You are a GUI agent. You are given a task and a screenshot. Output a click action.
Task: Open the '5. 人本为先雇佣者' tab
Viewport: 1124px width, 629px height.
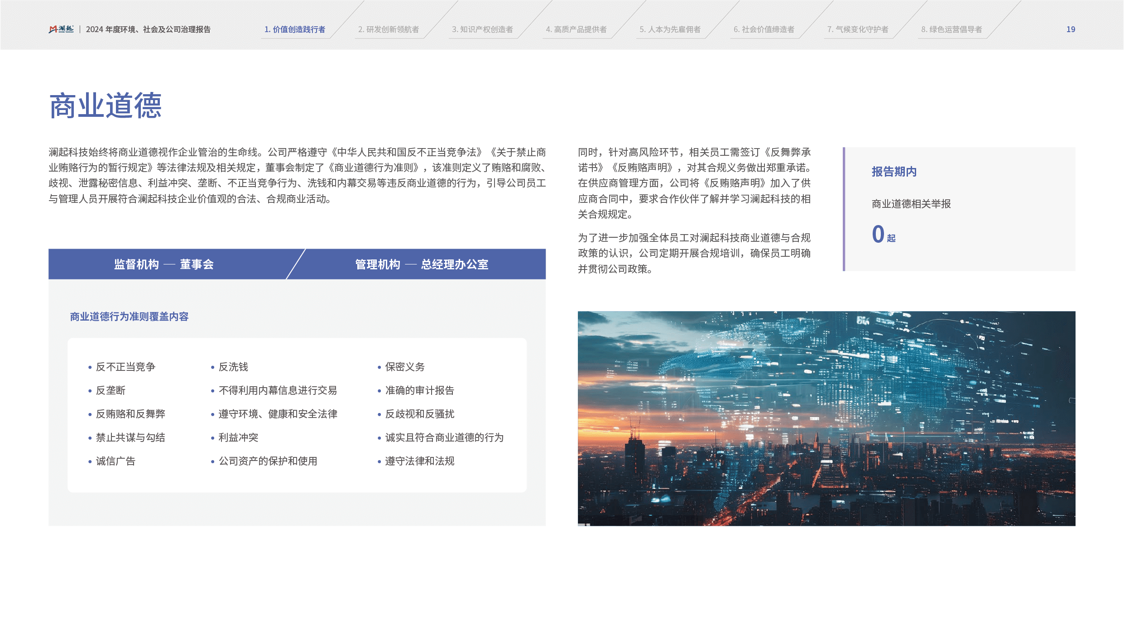click(670, 29)
